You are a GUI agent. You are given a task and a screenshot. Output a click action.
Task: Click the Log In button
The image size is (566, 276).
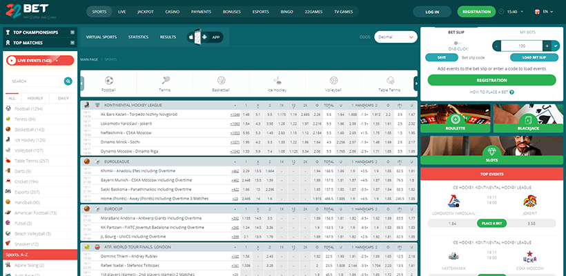[432, 12]
